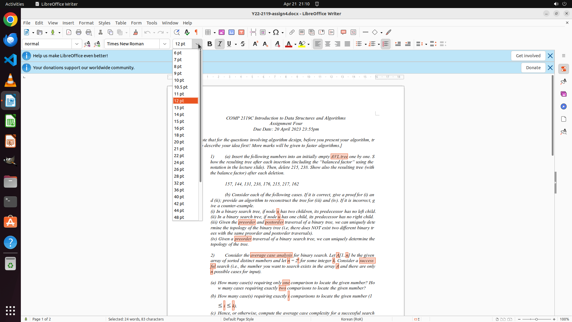This screenshot has height=322, width=572.
Task: Toggle Bold formatting button
Action: tap(210, 44)
